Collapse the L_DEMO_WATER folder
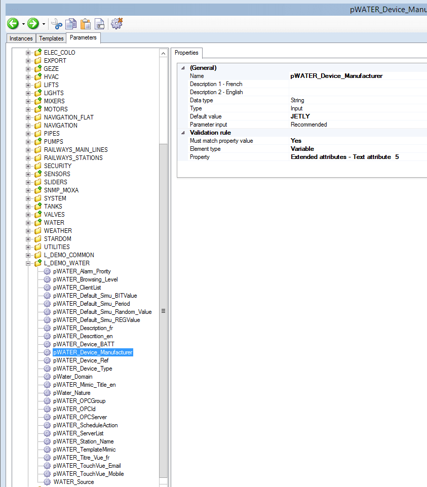 [28, 263]
